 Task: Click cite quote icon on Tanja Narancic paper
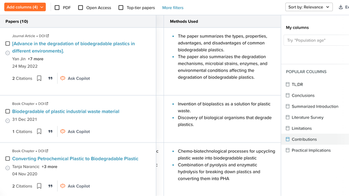(x=50, y=186)
